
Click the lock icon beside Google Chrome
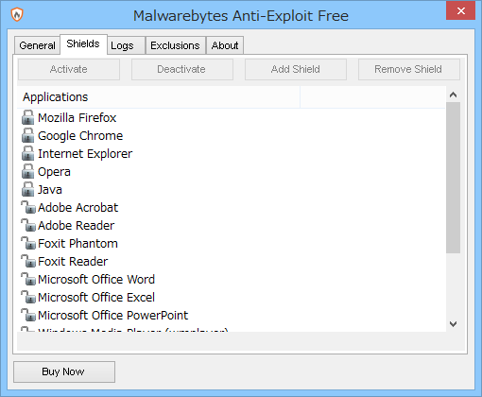click(x=27, y=135)
